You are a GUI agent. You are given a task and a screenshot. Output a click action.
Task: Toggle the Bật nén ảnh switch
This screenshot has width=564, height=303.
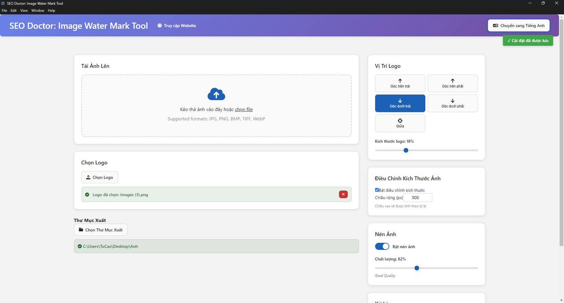[x=382, y=246]
